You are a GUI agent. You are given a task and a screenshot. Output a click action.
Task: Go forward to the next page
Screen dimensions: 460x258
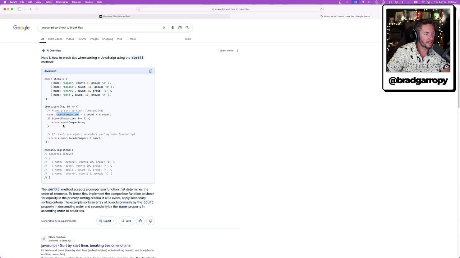point(36,9)
